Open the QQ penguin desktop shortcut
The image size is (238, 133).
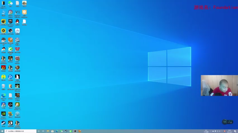17,22
